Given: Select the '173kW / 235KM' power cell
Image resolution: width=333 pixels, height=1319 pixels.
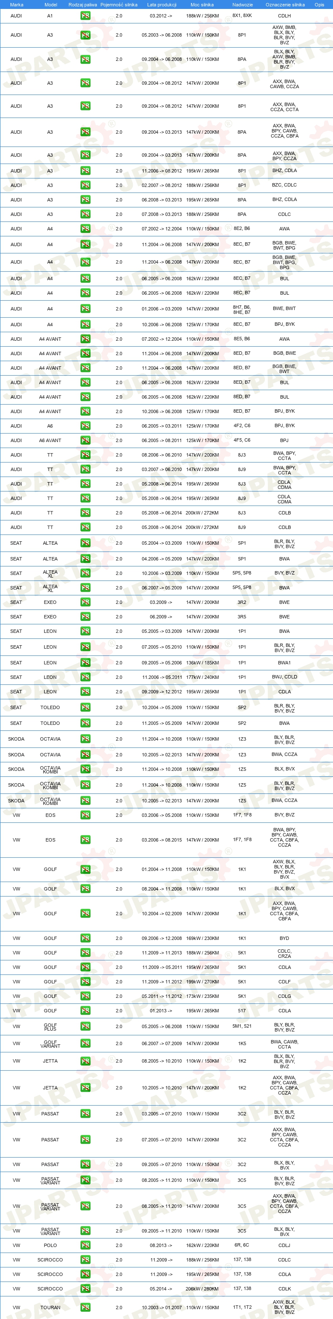Looking at the screenshot, I should click(x=202, y=997).
